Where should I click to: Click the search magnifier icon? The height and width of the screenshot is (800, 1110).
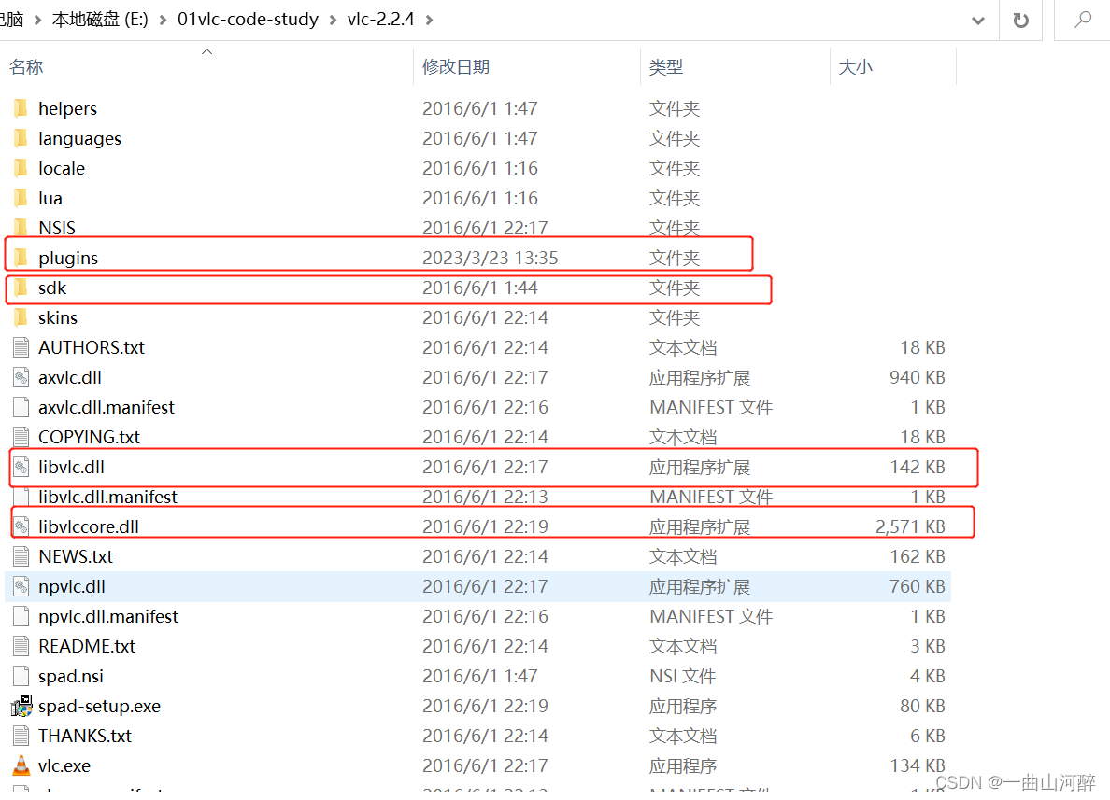[x=1082, y=19]
